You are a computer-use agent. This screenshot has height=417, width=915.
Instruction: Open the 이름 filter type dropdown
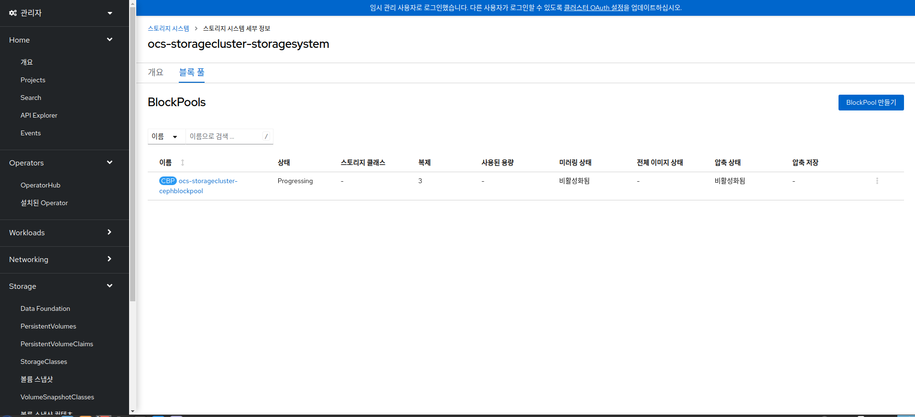pyautogui.click(x=166, y=136)
